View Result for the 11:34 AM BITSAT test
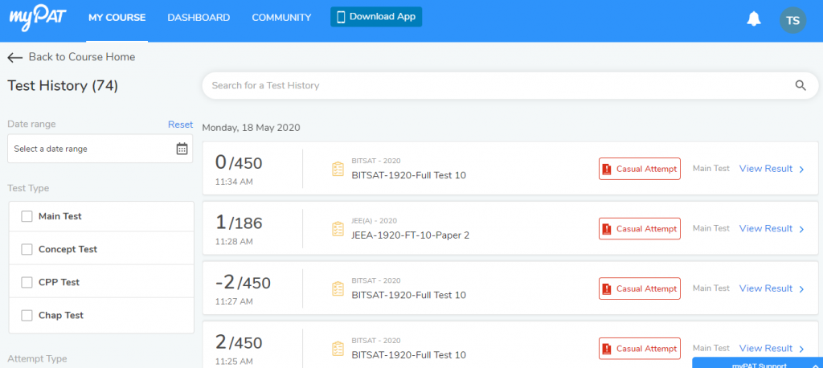 (772, 169)
